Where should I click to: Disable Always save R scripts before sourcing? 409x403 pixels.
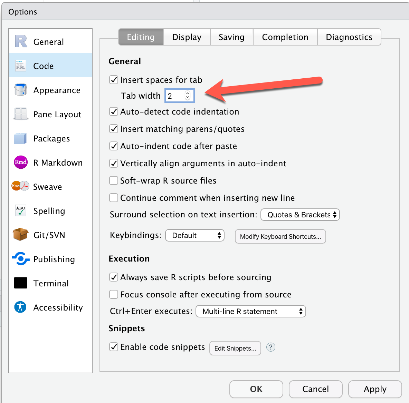pos(114,277)
